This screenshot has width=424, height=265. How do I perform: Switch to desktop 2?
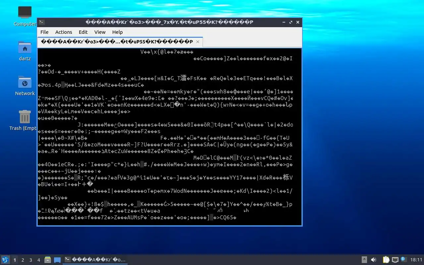(x=23, y=260)
